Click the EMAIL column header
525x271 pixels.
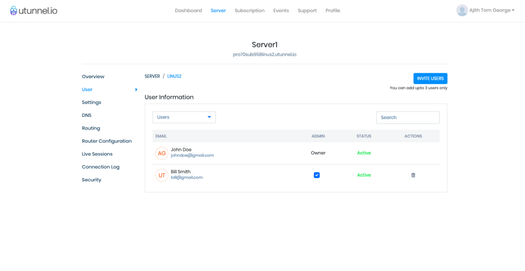coord(161,136)
